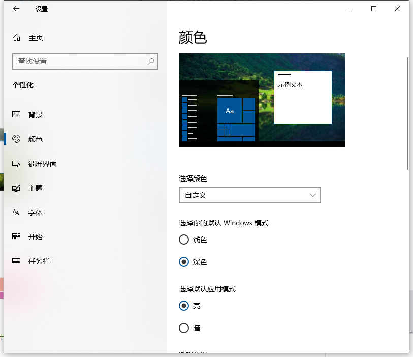
Task: Select the 浅色 (Light) Windows mode
Action: click(x=183, y=240)
